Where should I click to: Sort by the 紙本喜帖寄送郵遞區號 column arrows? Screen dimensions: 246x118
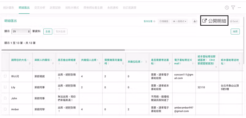tap(216, 67)
